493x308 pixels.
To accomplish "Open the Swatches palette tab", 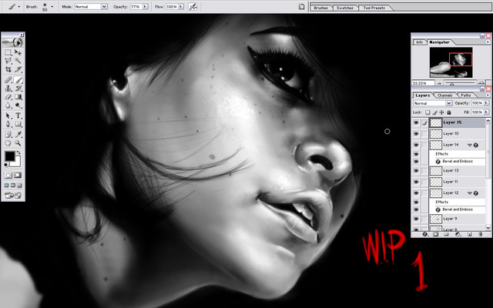I will click(x=345, y=8).
